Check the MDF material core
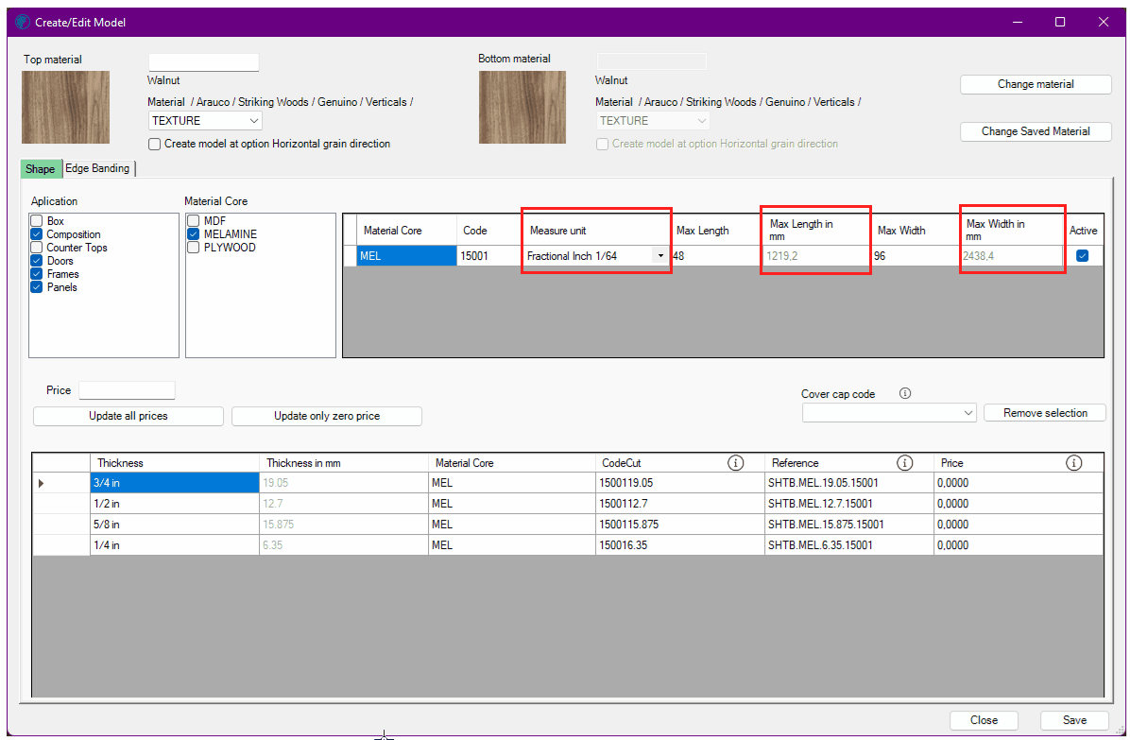Viewport: 1130px width, 740px height. point(193,220)
